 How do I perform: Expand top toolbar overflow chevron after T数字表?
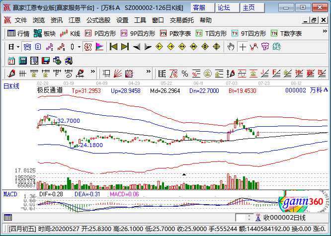(x=325, y=31)
